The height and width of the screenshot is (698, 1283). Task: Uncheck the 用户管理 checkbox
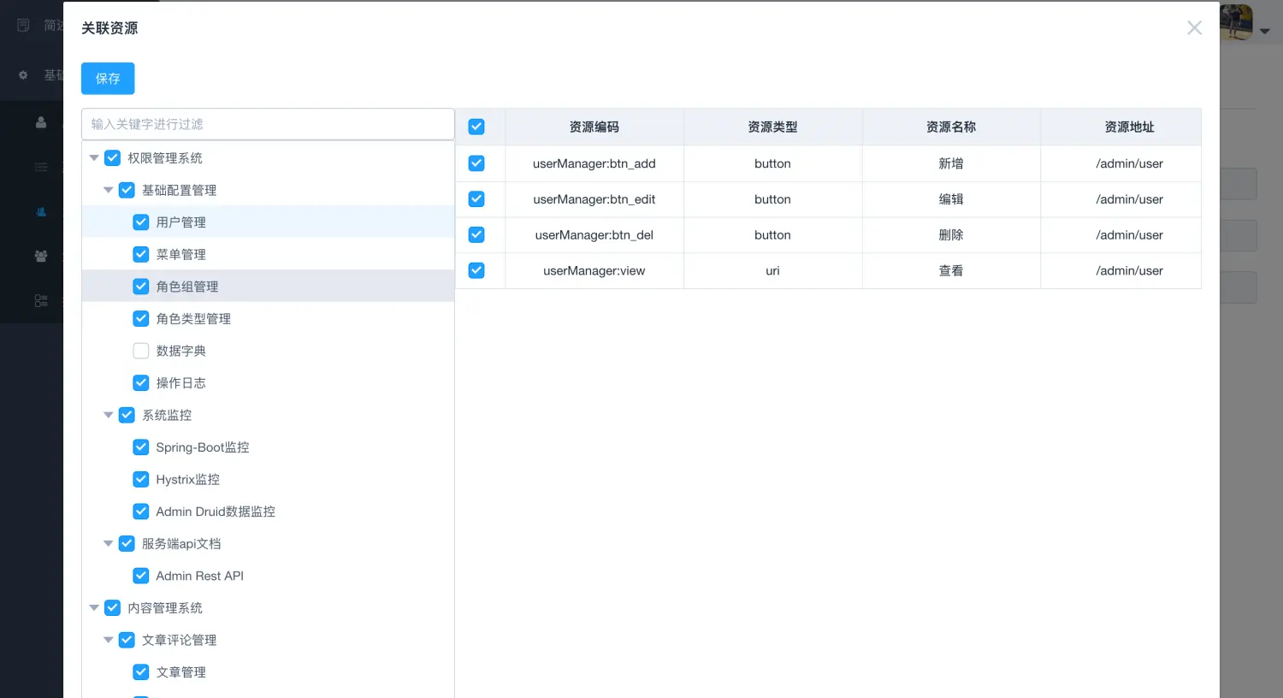[x=141, y=222]
